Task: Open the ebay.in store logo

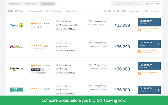Action: (16, 47)
